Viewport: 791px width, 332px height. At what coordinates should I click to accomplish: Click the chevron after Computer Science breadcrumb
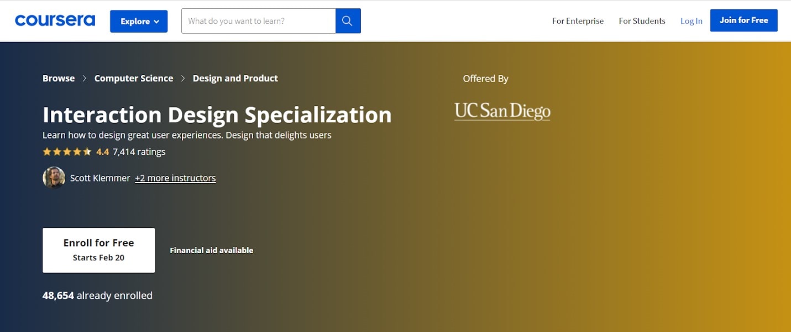point(183,78)
